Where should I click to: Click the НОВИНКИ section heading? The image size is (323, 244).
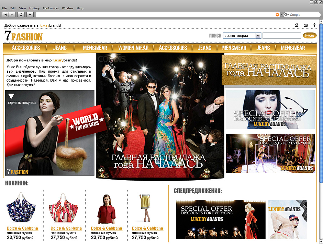(x=17, y=183)
